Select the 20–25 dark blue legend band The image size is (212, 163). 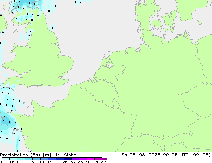click(x=60, y=159)
